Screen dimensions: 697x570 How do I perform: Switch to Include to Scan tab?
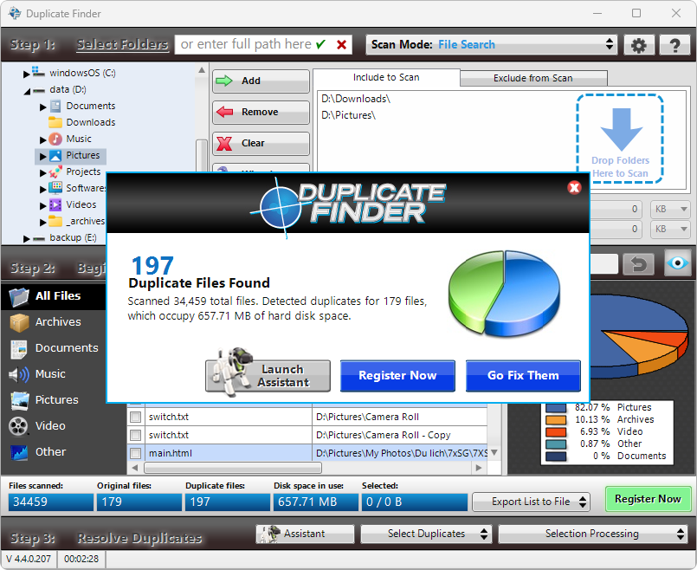386,77
